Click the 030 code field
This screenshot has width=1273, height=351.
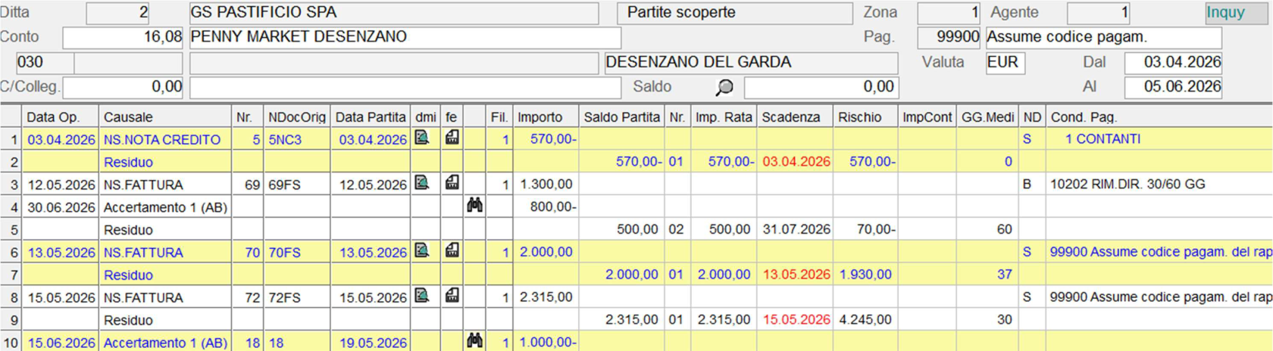[x=45, y=63]
